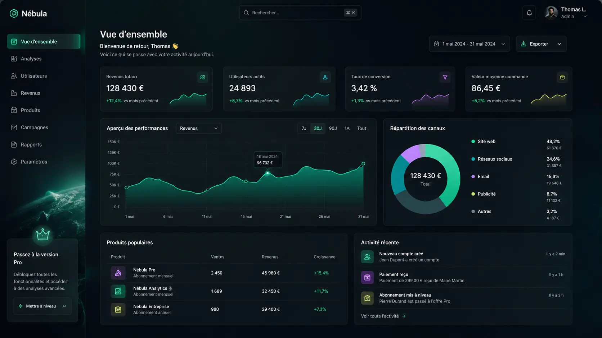Image resolution: width=602 pixels, height=338 pixels.
Task: Click the Utilisateurs actifs card user icon
Action: tap(325, 77)
